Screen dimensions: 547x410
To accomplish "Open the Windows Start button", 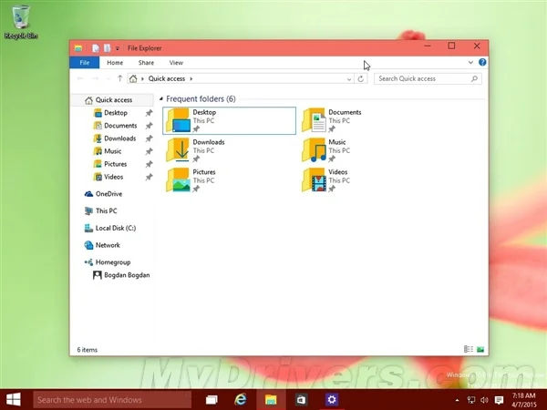I will 14,400.
